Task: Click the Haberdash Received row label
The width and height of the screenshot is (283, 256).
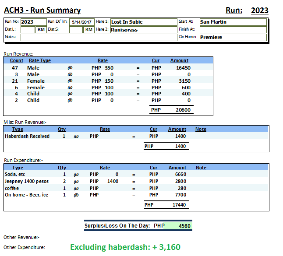Action: click(x=27, y=136)
